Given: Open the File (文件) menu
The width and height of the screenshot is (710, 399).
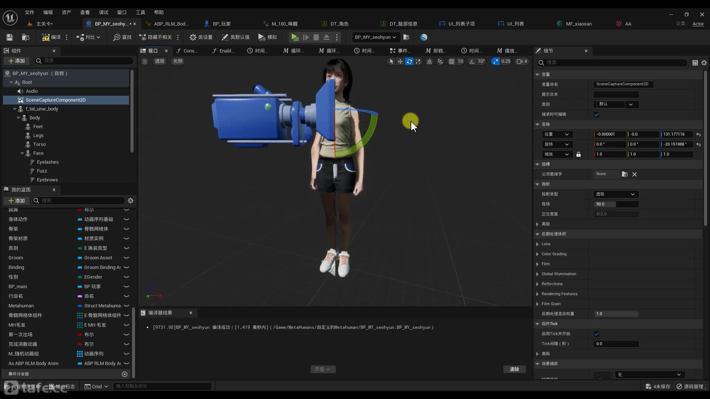Looking at the screenshot, I should tap(30, 13).
